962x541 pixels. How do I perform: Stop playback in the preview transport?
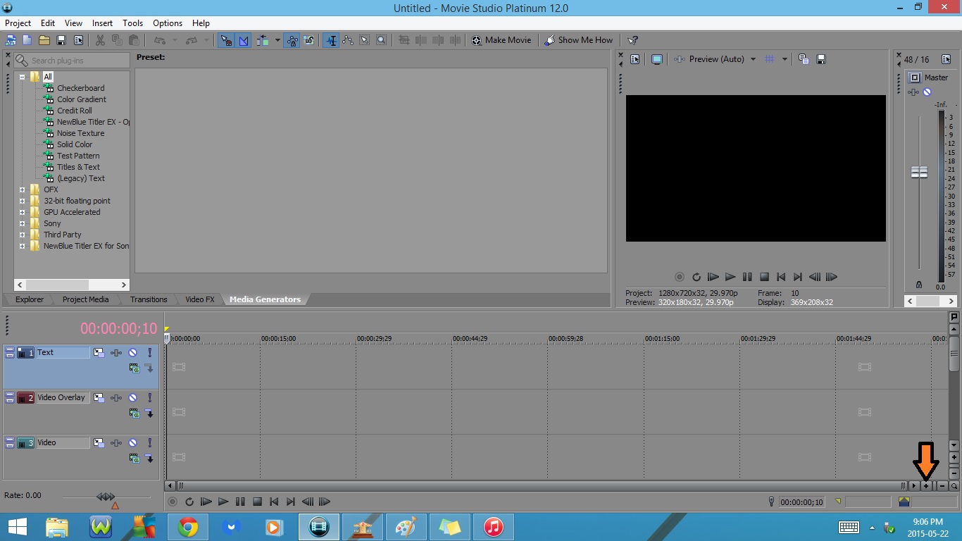(x=764, y=277)
